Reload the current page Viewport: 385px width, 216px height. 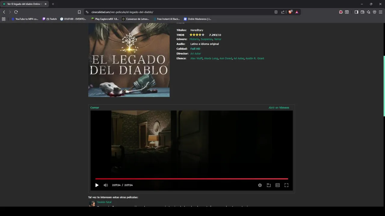click(x=16, y=12)
